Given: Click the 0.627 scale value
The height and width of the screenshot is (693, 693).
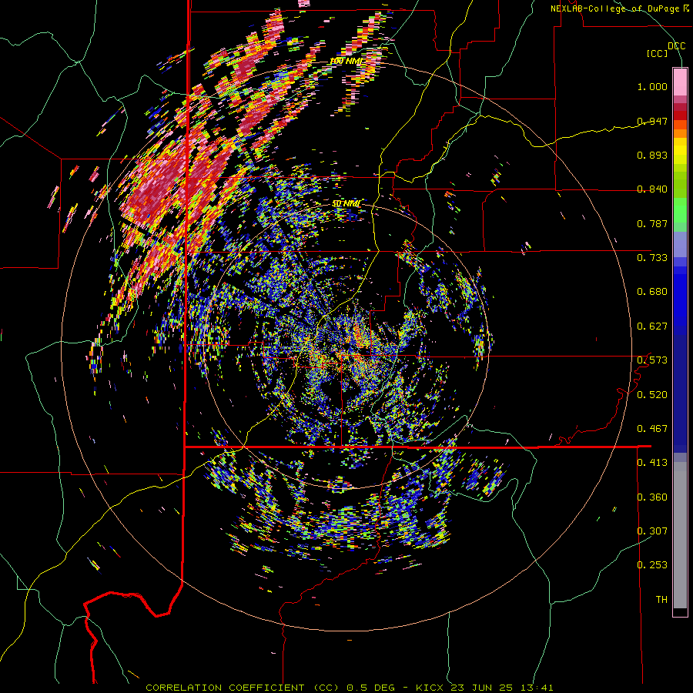Looking at the screenshot, I should click(652, 326).
